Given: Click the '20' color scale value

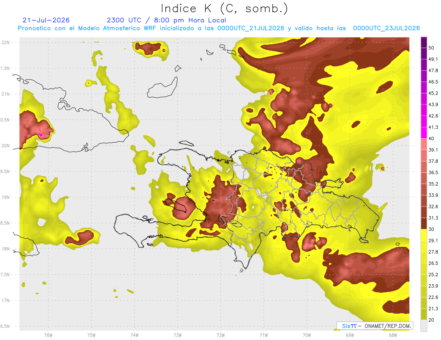Looking at the screenshot, I should (432, 320).
